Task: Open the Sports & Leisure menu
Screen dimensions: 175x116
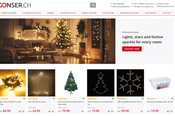Action: (9, 13)
